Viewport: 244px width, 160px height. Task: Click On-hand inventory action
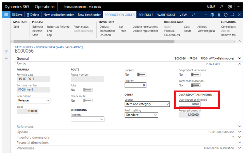coord(105,35)
